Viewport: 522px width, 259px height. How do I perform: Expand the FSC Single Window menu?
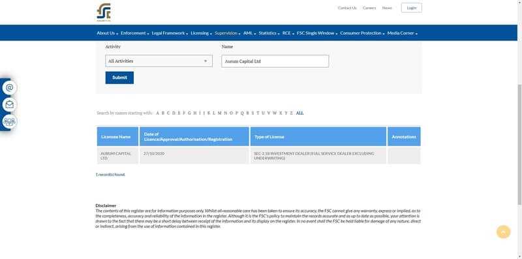(317, 33)
